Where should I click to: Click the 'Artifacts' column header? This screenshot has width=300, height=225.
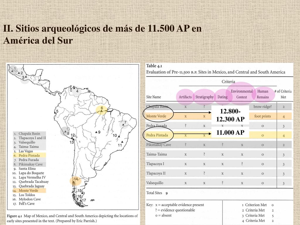tap(185, 97)
